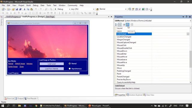Viewport: 192px width, 108px height.
Task: Switch to the Class View tab
Action: click(149, 95)
